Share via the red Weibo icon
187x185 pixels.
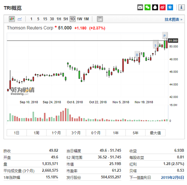tap(163, 7)
